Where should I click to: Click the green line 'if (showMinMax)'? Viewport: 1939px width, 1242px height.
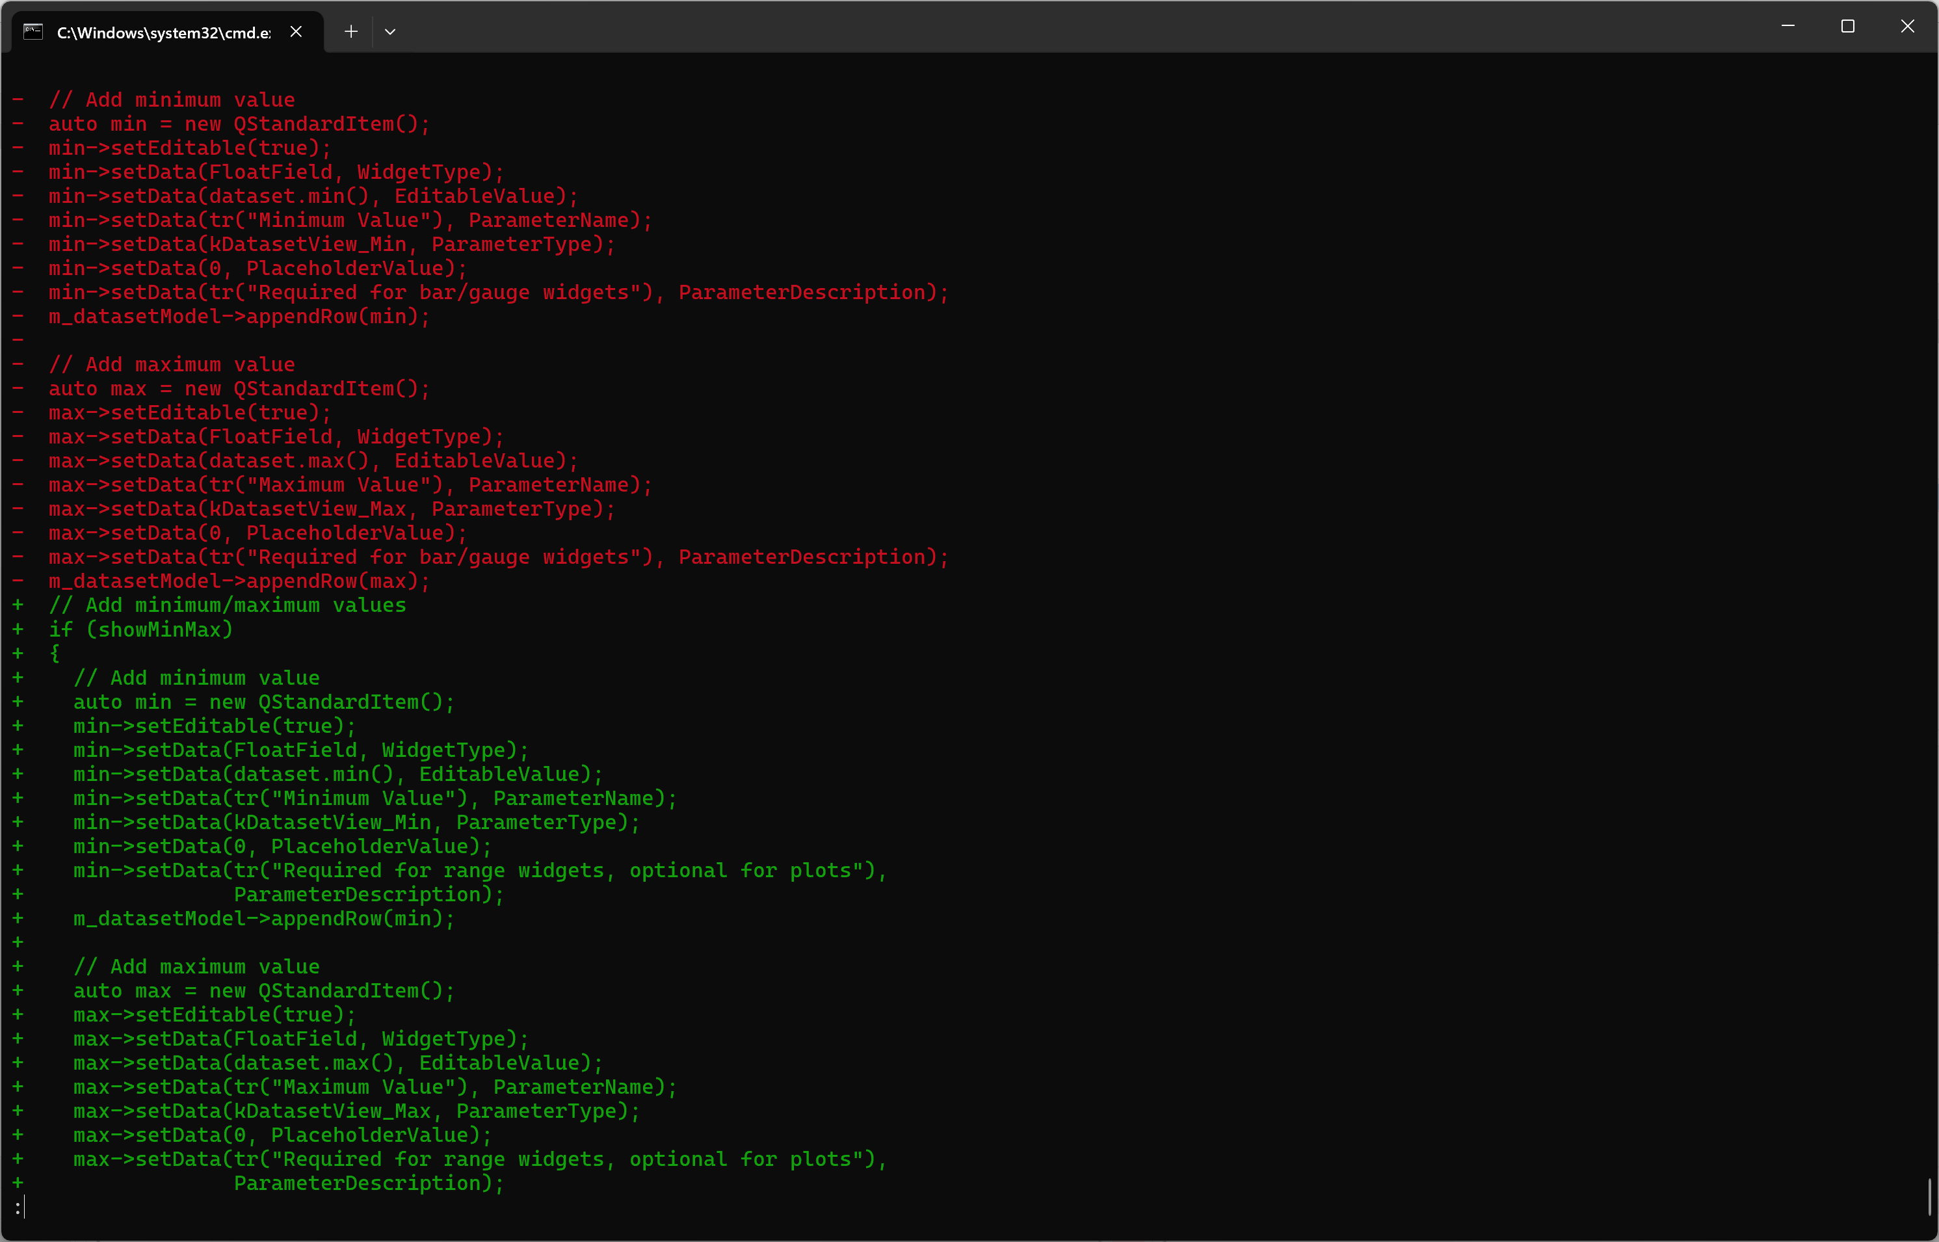[141, 630]
